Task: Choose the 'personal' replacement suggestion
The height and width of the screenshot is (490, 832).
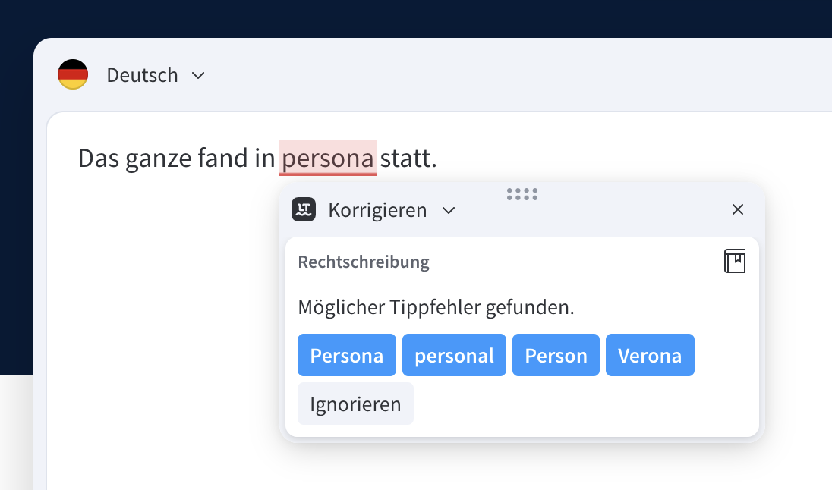Action: pyautogui.click(x=454, y=355)
